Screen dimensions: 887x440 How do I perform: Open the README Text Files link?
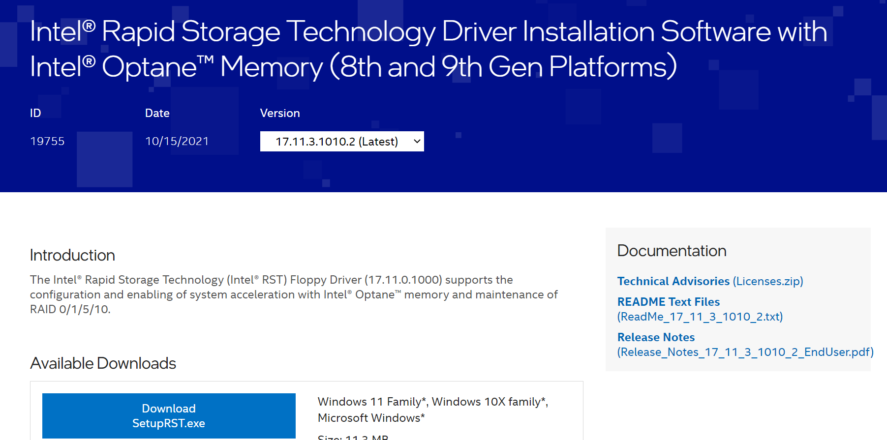[668, 302]
